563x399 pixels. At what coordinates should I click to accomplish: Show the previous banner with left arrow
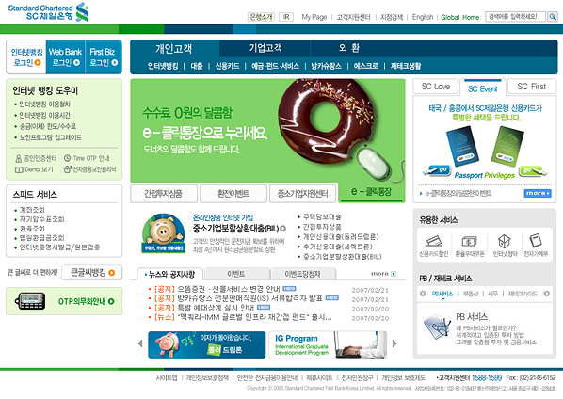(140, 343)
